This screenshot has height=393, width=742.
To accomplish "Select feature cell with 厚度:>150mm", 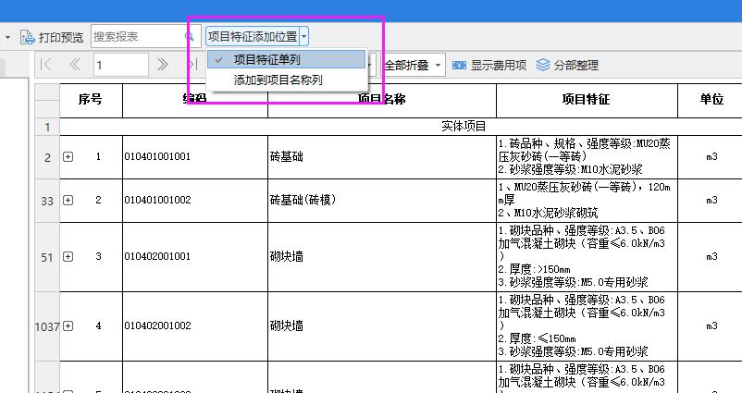I will (x=587, y=256).
